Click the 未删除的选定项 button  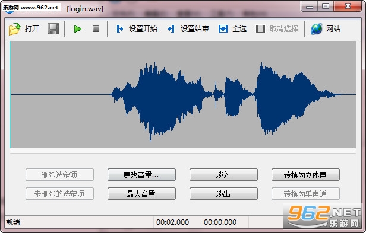(x=59, y=194)
